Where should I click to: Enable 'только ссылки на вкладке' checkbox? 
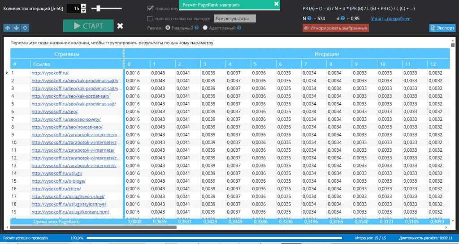(150, 18)
